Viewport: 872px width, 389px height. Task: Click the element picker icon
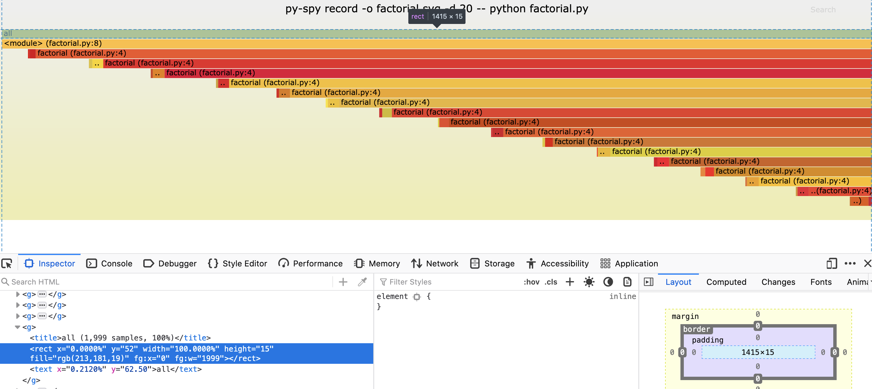point(7,263)
